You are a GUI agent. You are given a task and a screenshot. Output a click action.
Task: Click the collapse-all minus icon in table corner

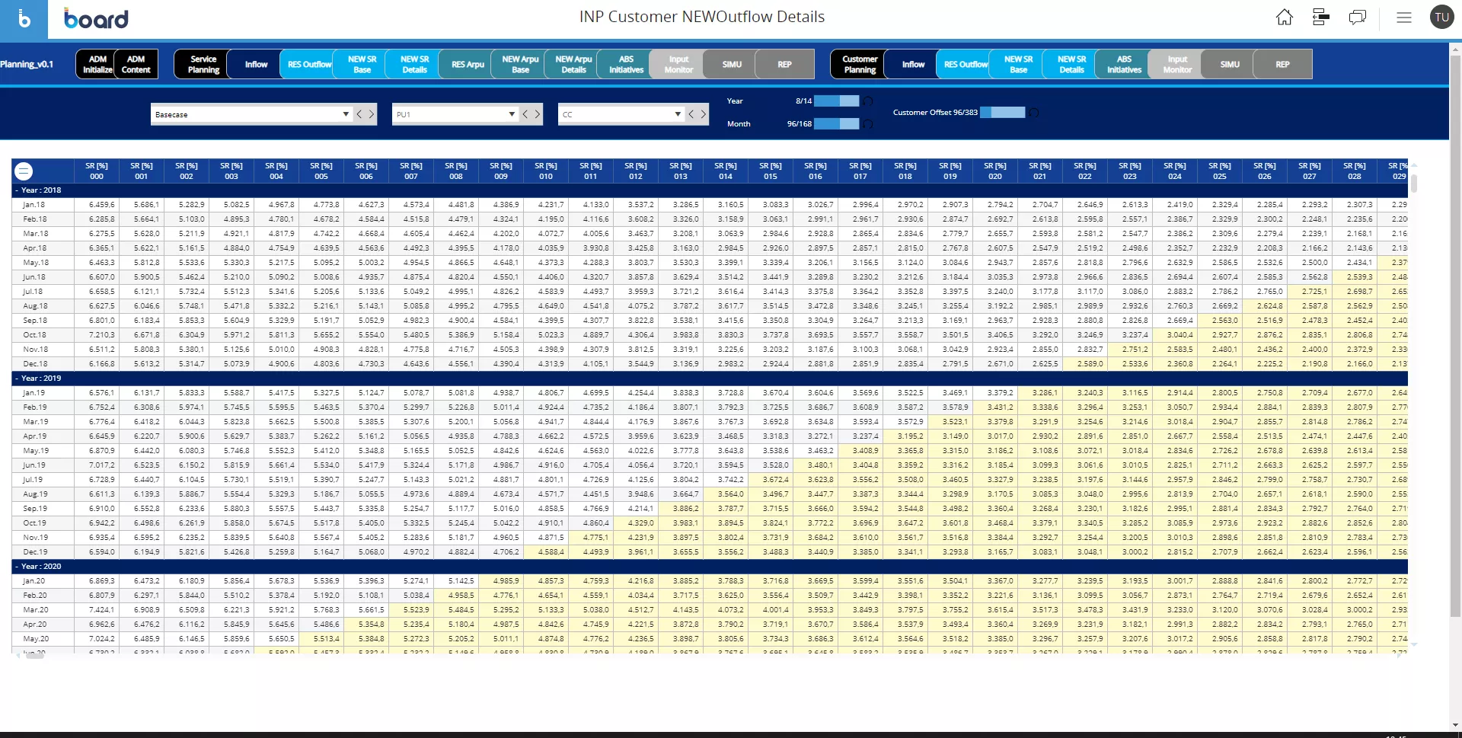[x=24, y=171]
